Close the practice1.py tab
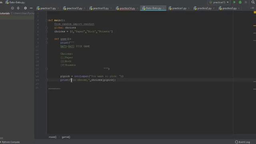This screenshot has height=144, width=256. point(189,8)
